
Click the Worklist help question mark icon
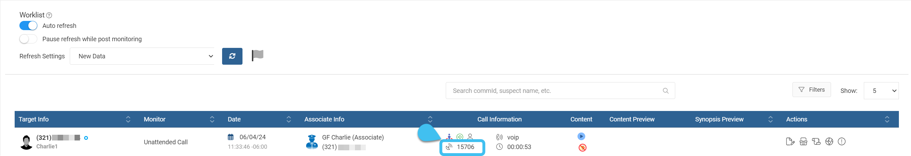(x=49, y=15)
